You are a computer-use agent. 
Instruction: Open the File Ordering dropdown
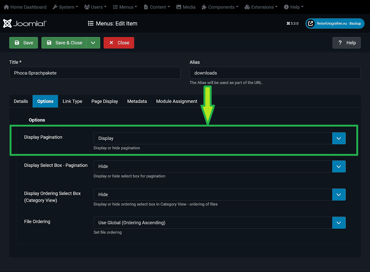(x=220, y=222)
